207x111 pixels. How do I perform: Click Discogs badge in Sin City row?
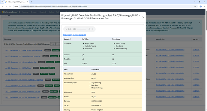point(52,74)
